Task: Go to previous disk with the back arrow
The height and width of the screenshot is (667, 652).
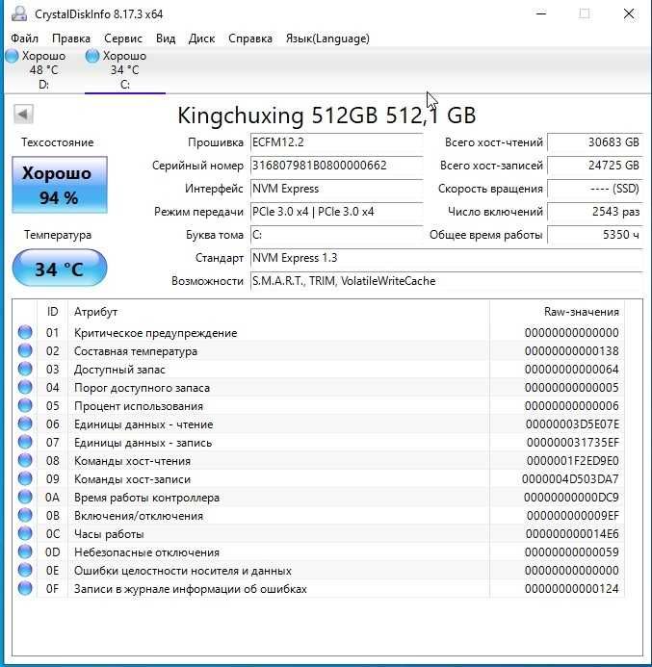Action: (23, 114)
